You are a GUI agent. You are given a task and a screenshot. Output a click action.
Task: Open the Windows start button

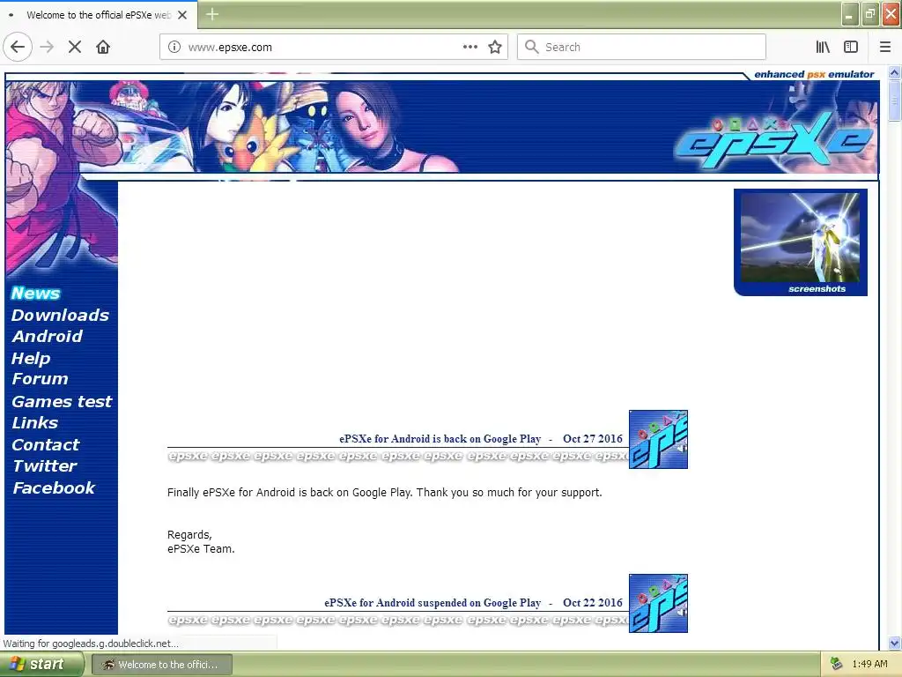[x=41, y=665]
